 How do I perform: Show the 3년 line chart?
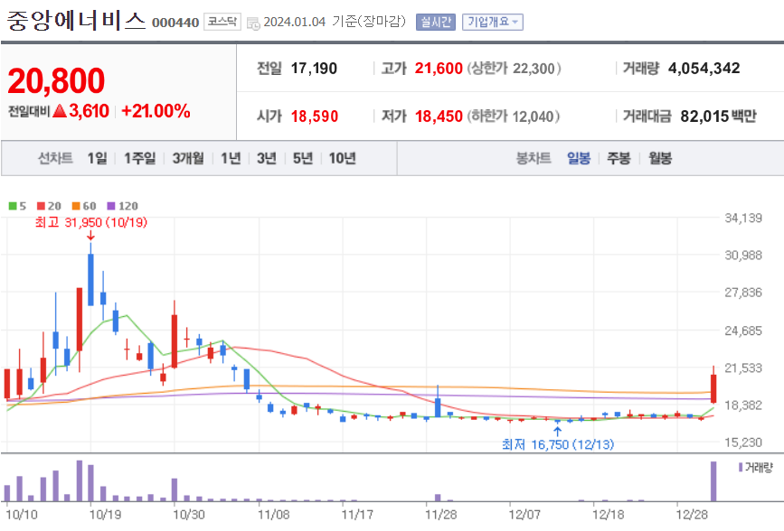pos(267,158)
